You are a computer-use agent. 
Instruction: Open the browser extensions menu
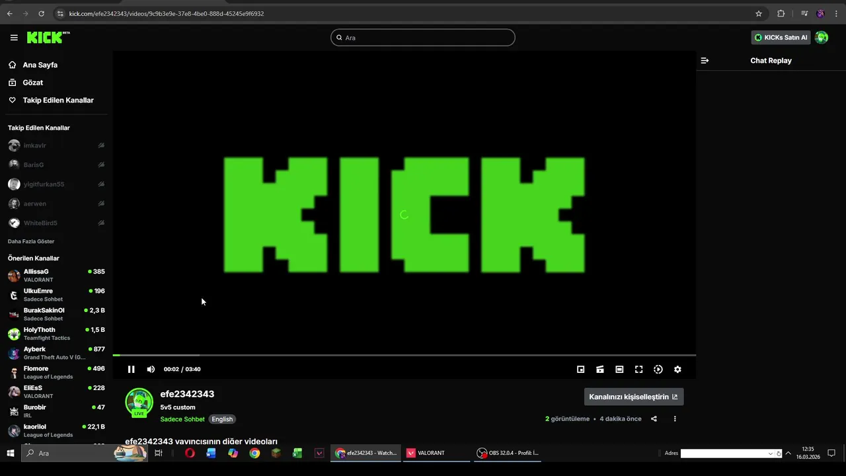pos(781,13)
